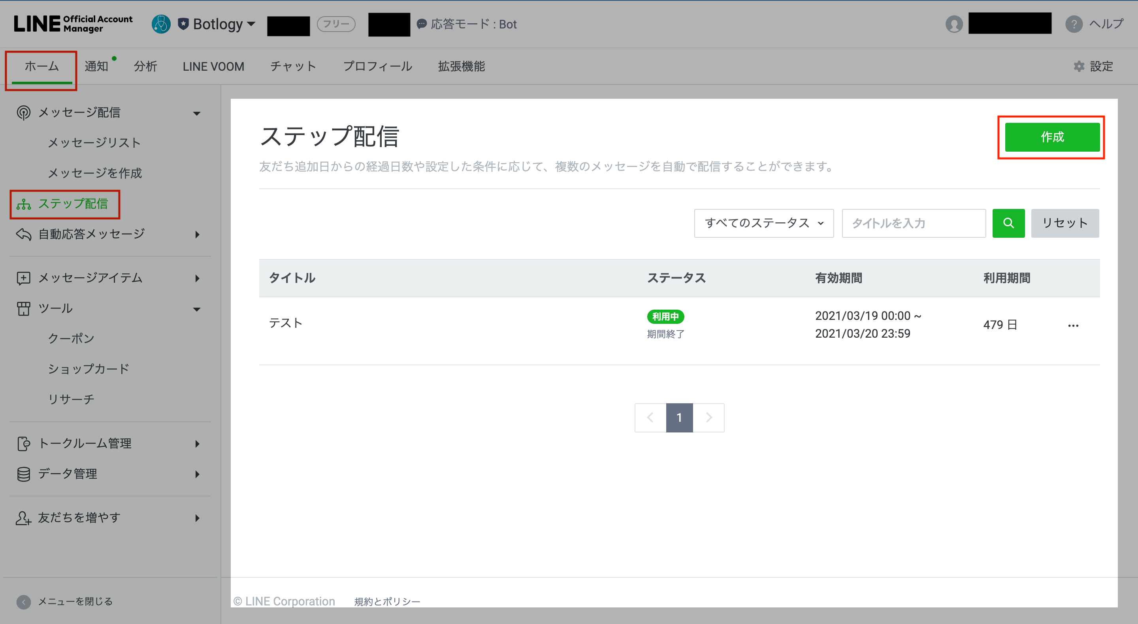Collapse sidebar with メニューを閉じる arrow icon
This screenshot has width=1138, height=624.
click(23, 601)
